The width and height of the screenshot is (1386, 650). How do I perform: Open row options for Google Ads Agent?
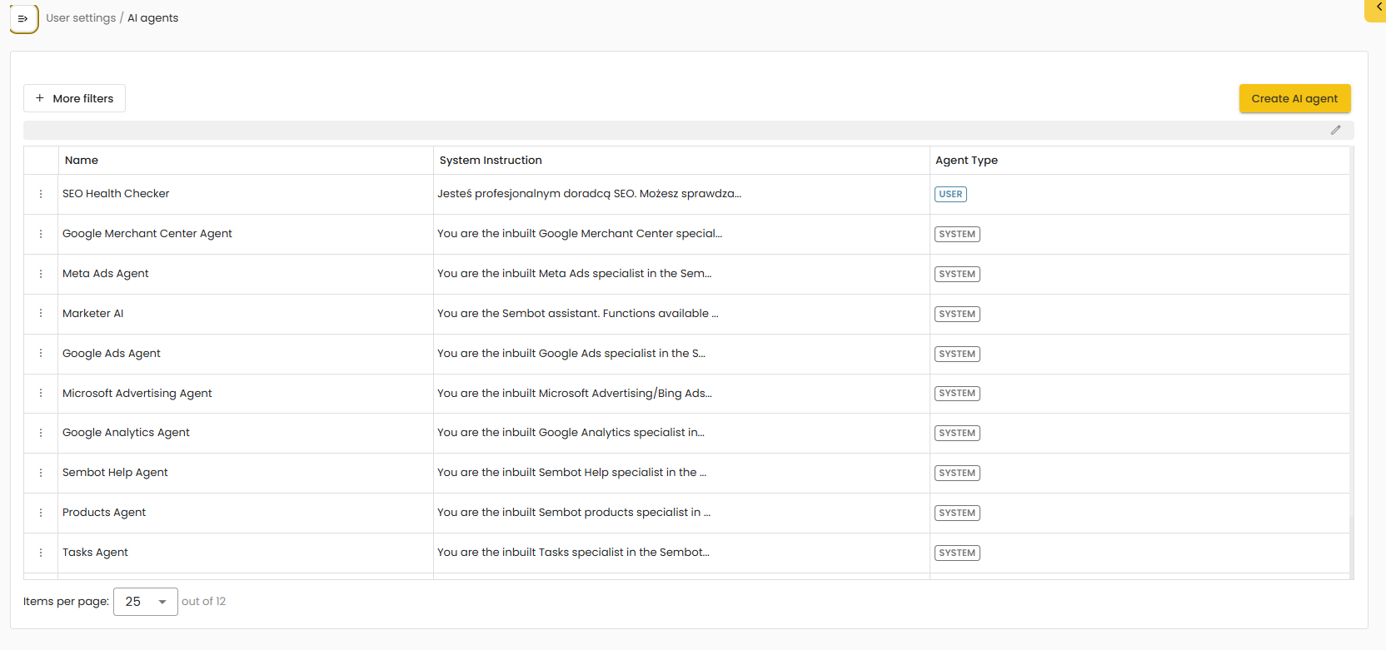[41, 354]
